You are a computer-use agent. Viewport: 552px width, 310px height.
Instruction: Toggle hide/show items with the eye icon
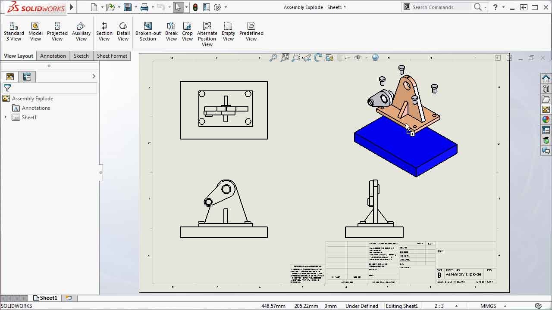(358, 57)
